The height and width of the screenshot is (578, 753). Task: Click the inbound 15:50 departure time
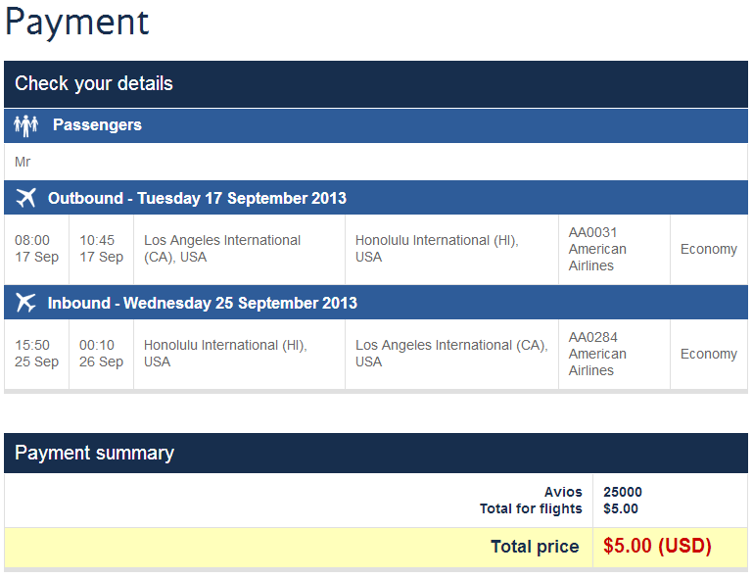point(32,345)
